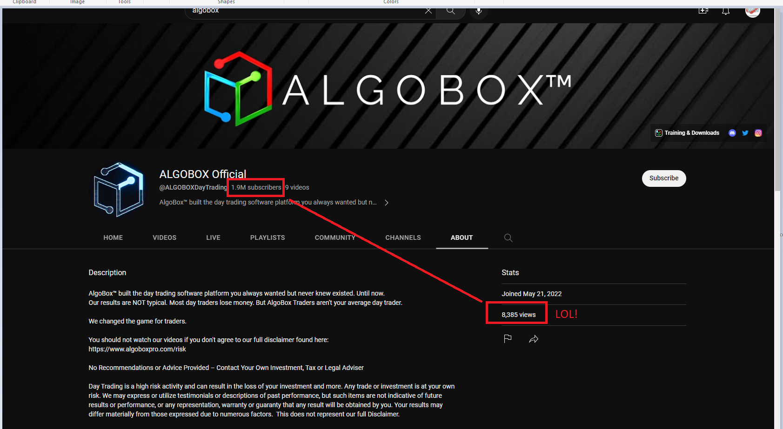Click the vertical scrollbar on the right
The height and width of the screenshot is (429, 783).
[777, 100]
